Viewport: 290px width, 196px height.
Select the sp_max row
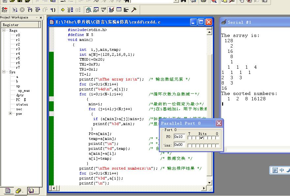[24, 91]
